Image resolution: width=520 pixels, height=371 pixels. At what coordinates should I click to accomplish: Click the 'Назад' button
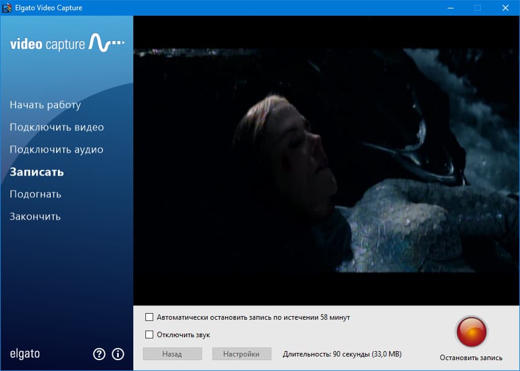click(172, 354)
